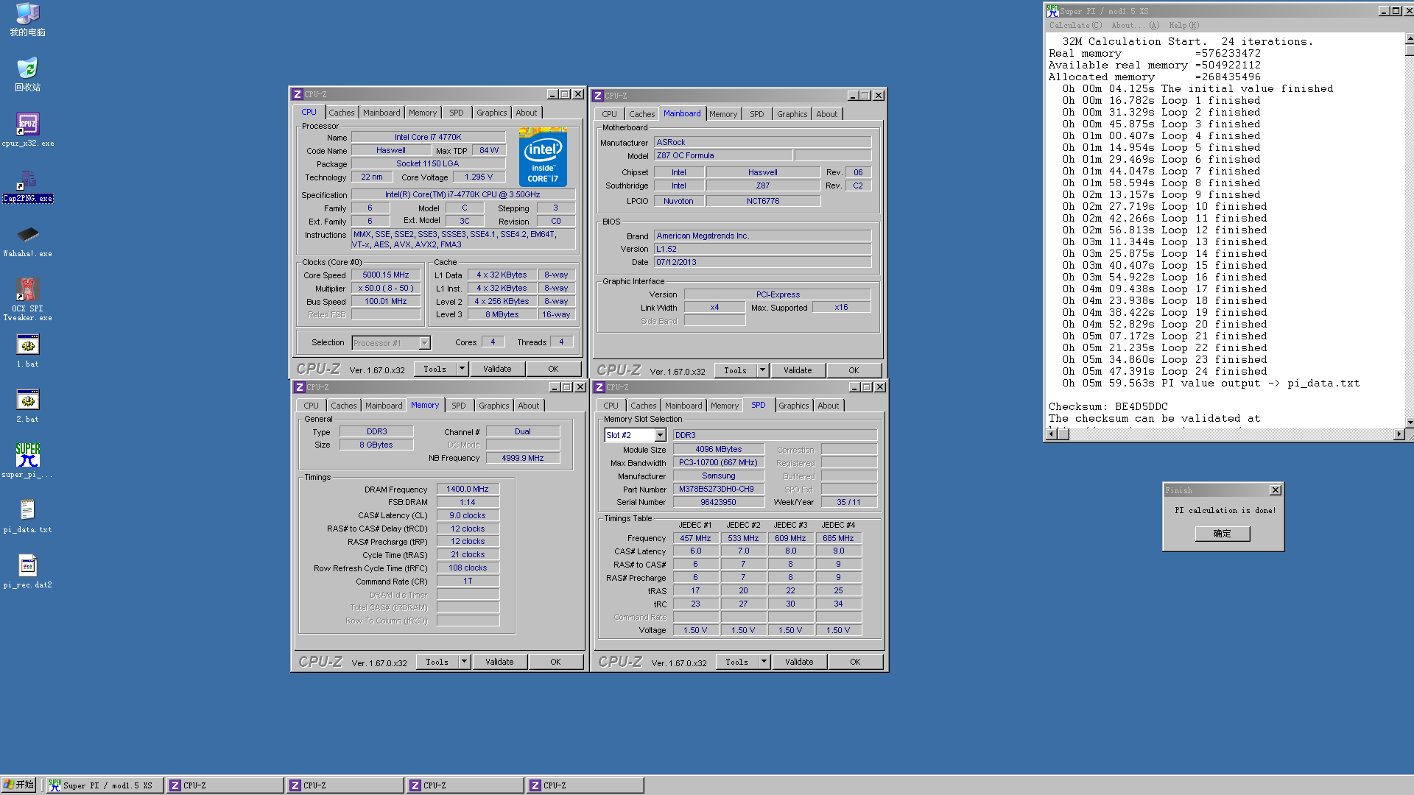Click the Super PI horizontal scrollbar left arrow
Image resolution: width=1414 pixels, height=795 pixels.
click(x=1052, y=434)
